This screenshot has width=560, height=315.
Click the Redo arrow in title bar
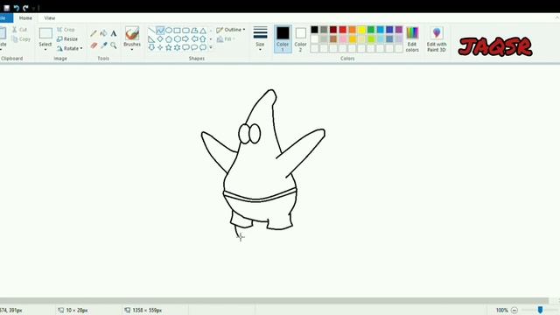tap(25, 8)
